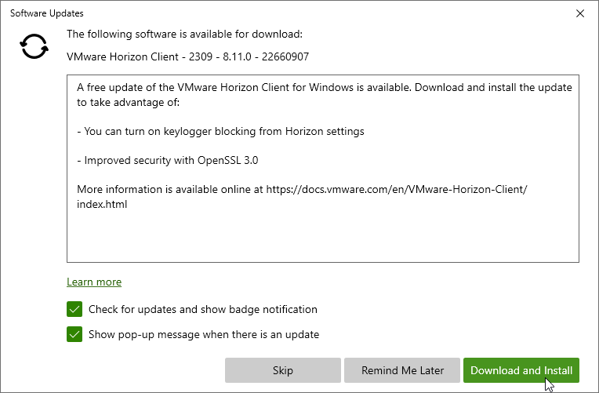Click the index.html line in release notes
This screenshot has width=599, height=393.
click(102, 204)
